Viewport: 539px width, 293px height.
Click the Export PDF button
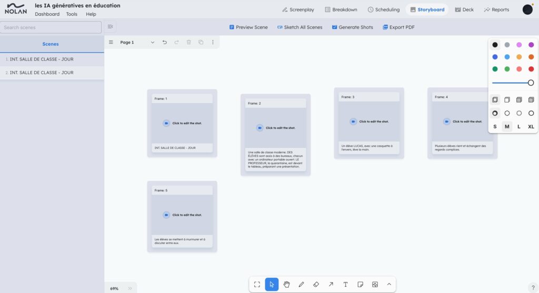pyautogui.click(x=400, y=27)
